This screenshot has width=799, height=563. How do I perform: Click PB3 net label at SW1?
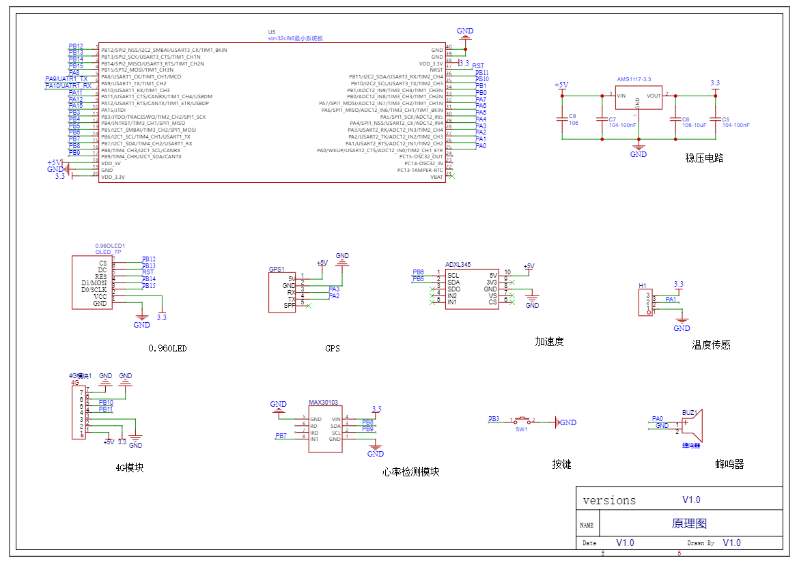coord(494,419)
